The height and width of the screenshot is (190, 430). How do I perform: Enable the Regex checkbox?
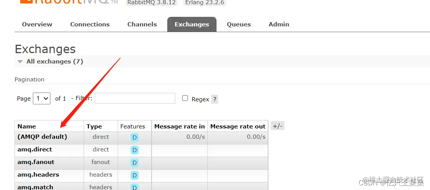185,98
